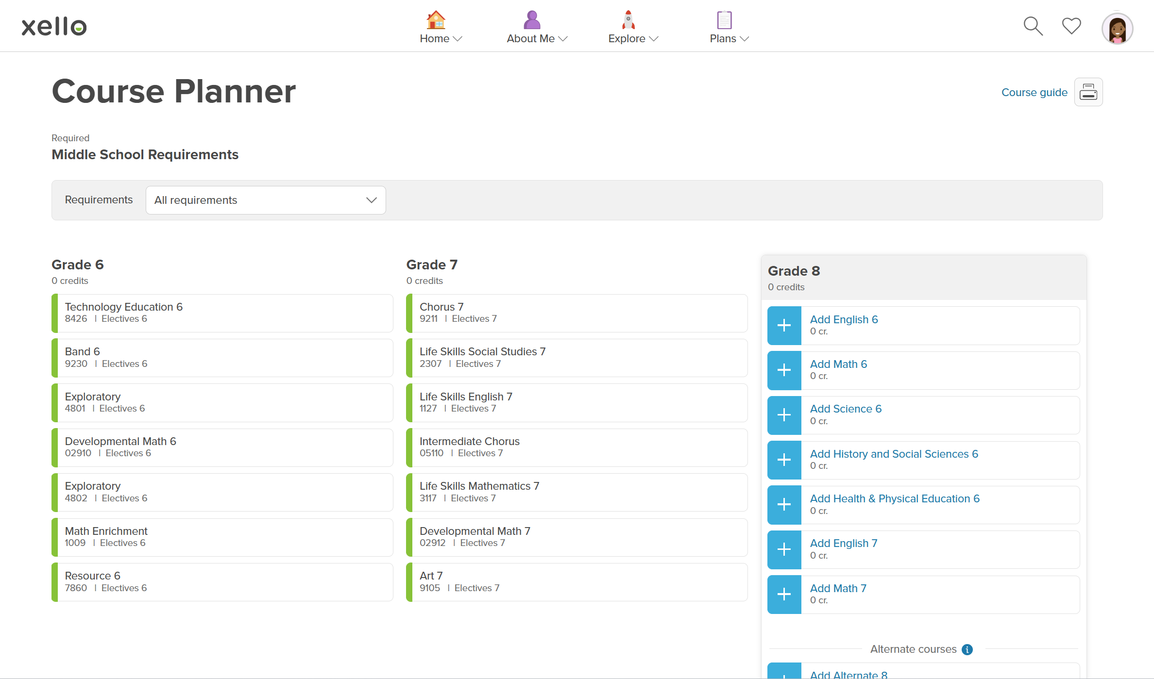Open the All requirements dropdown
This screenshot has height=679, width=1154.
(266, 200)
